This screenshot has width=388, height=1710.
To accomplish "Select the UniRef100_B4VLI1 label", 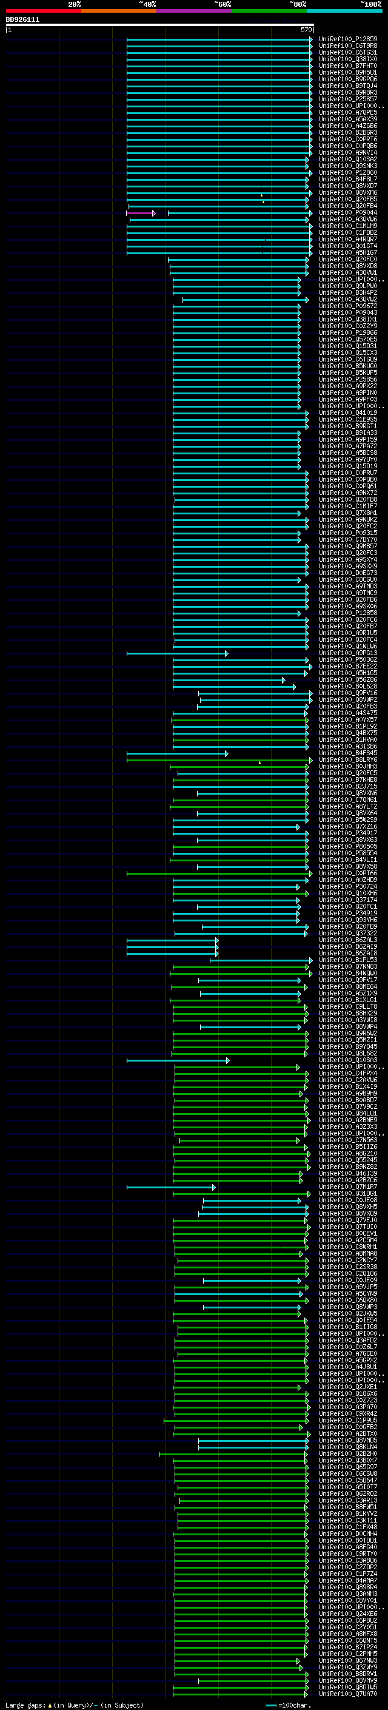I will tap(348, 860).
